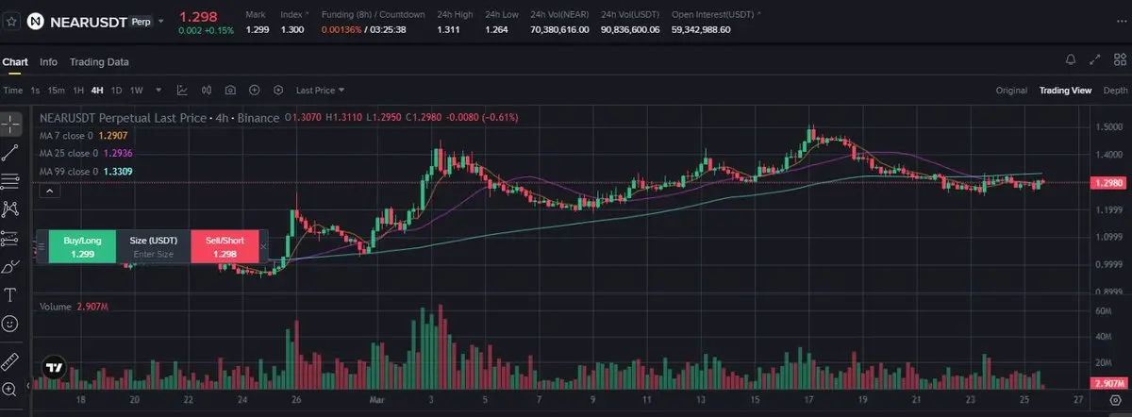
Task: Select the forecasting position tool
Action: point(10,238)
